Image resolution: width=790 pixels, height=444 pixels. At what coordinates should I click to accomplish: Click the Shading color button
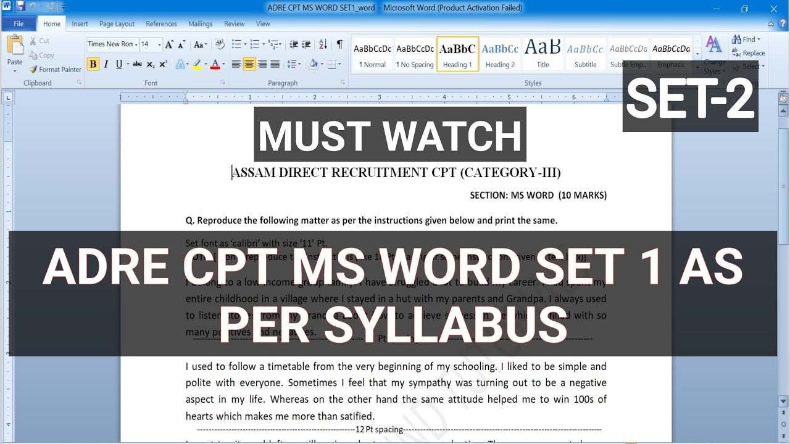[314, 64]
